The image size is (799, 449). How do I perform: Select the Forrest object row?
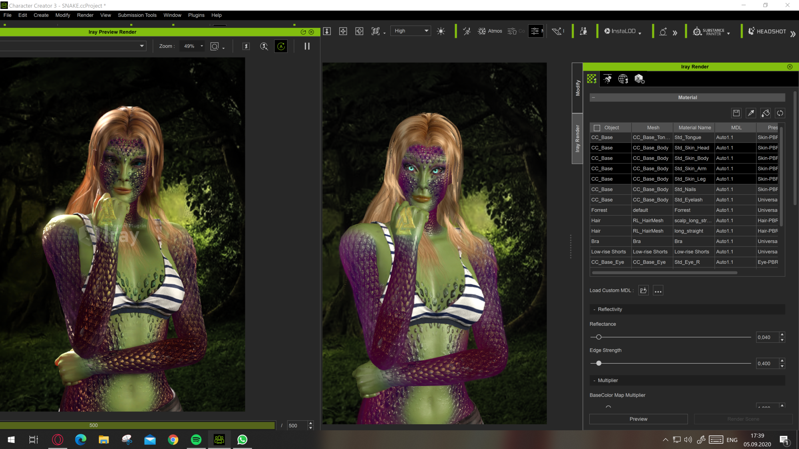coord(684,210)
